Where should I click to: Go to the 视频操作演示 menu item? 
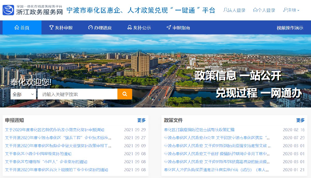290,28
